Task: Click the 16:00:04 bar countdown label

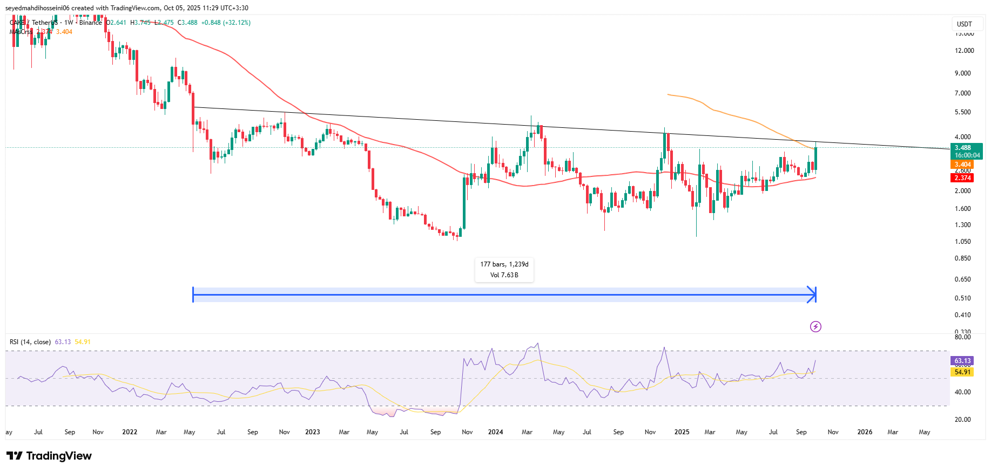Action: coord(966,155)
